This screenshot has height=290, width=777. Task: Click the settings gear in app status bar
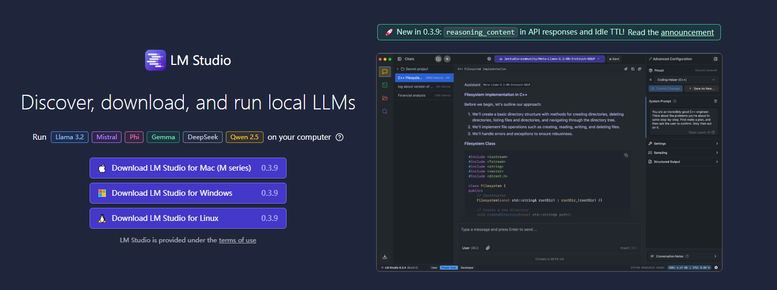(x=716, y=267)
